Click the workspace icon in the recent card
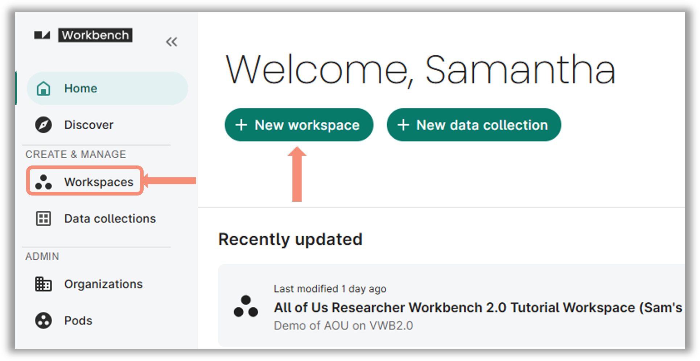This screenshot has height=361, width=700. [x=246, y=306]
